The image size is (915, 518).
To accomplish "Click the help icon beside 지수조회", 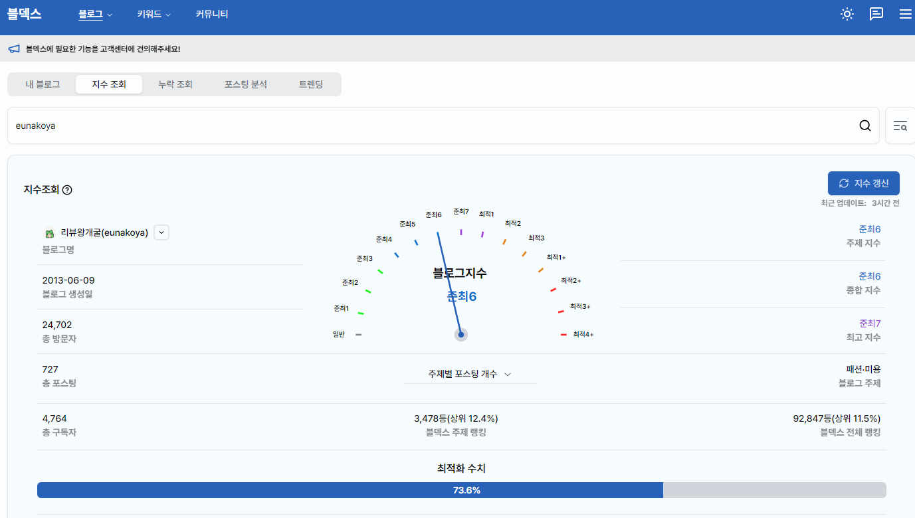I will 67,190.
